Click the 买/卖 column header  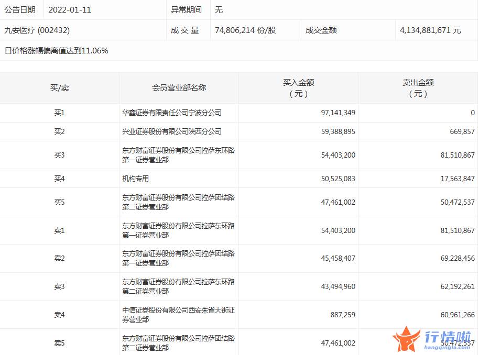click(60, 88)
